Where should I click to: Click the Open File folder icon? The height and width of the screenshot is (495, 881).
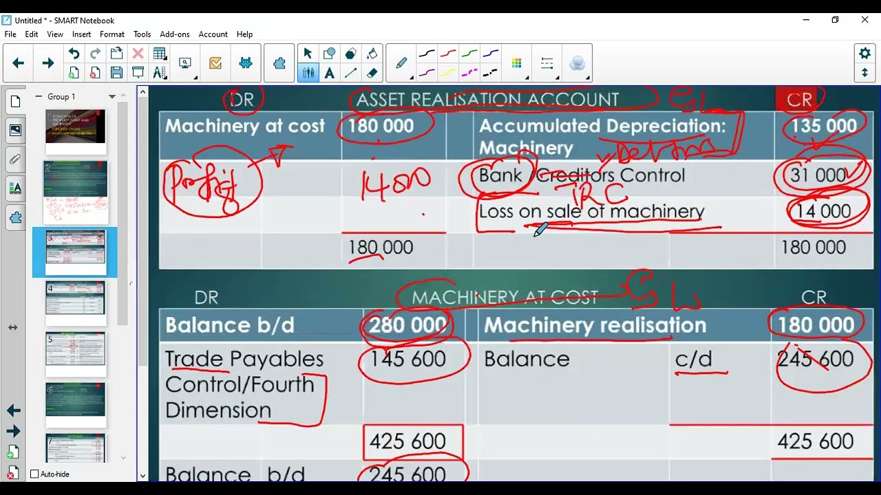point(116,54)
